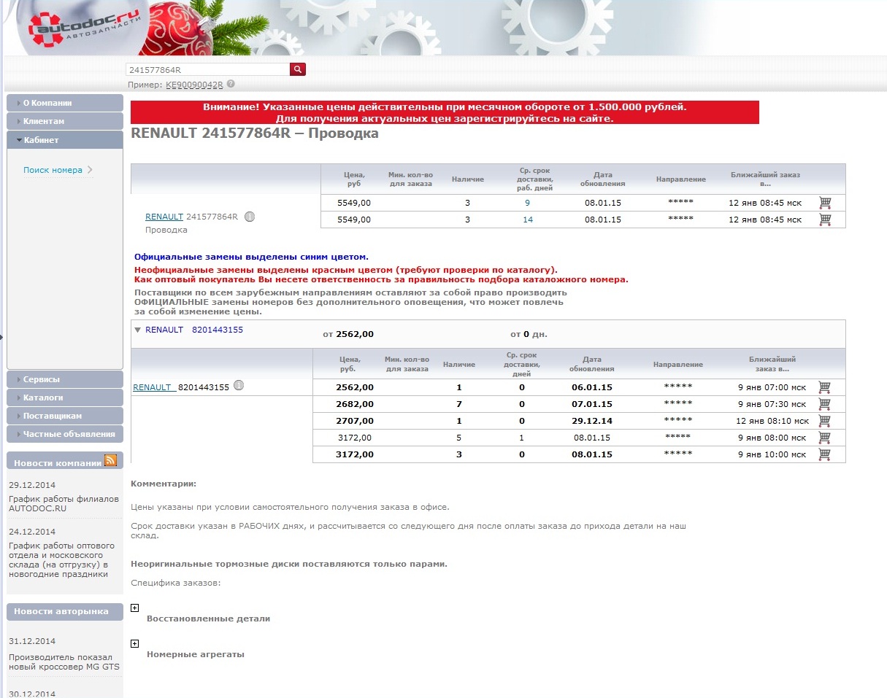Viewport: 887px width, 698px height.
Task: Click the red warning banner about prices
Action: (x=445, y=112)
